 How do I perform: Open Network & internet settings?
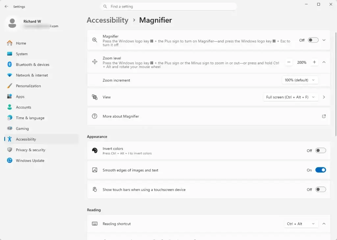point(41,75)
